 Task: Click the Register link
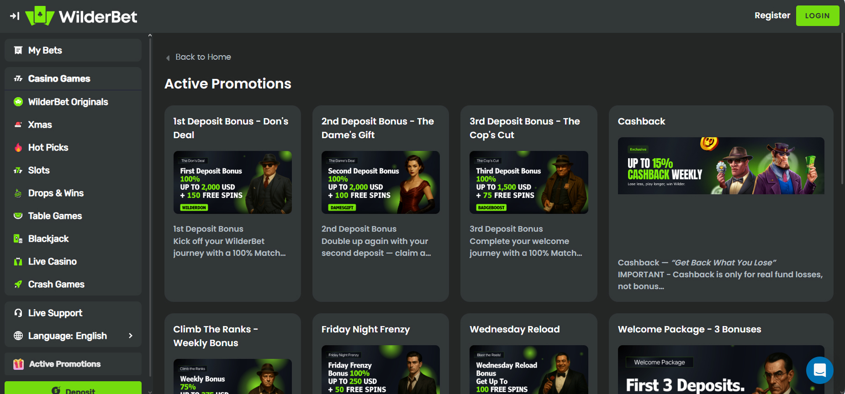pos(772,16)
